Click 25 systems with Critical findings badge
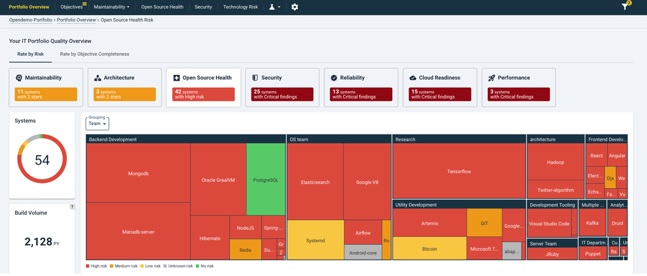The image size is (647, 276). pos(282,94)
